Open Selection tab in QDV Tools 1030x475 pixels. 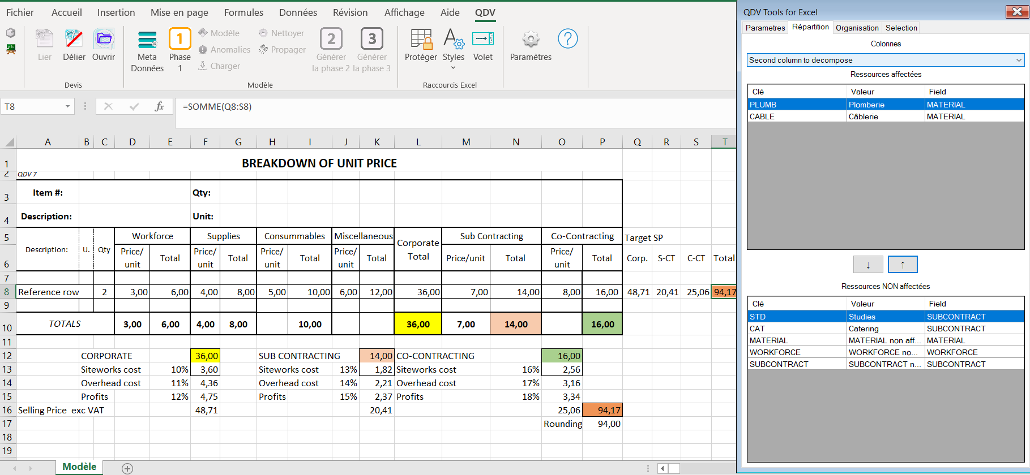click(x=901, y=28)
